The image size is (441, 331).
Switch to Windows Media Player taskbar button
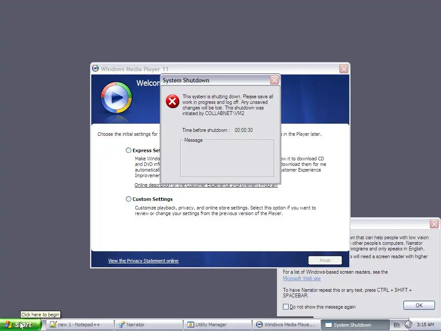286,325
